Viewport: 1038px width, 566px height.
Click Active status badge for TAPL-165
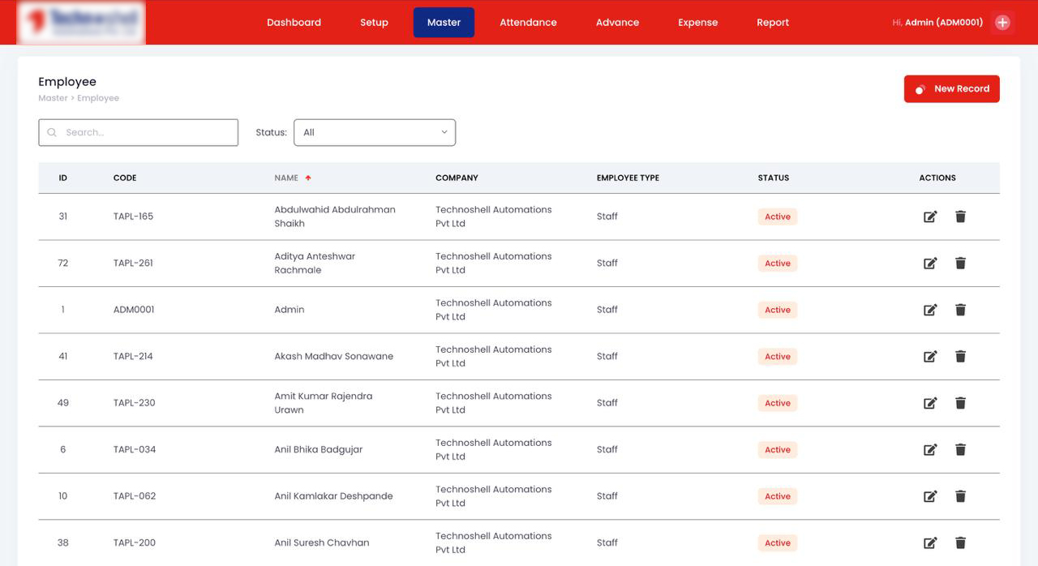click(777, 217)
